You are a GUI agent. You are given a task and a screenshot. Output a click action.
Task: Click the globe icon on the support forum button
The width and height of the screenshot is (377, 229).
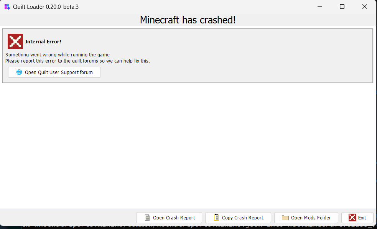(18, 72)
